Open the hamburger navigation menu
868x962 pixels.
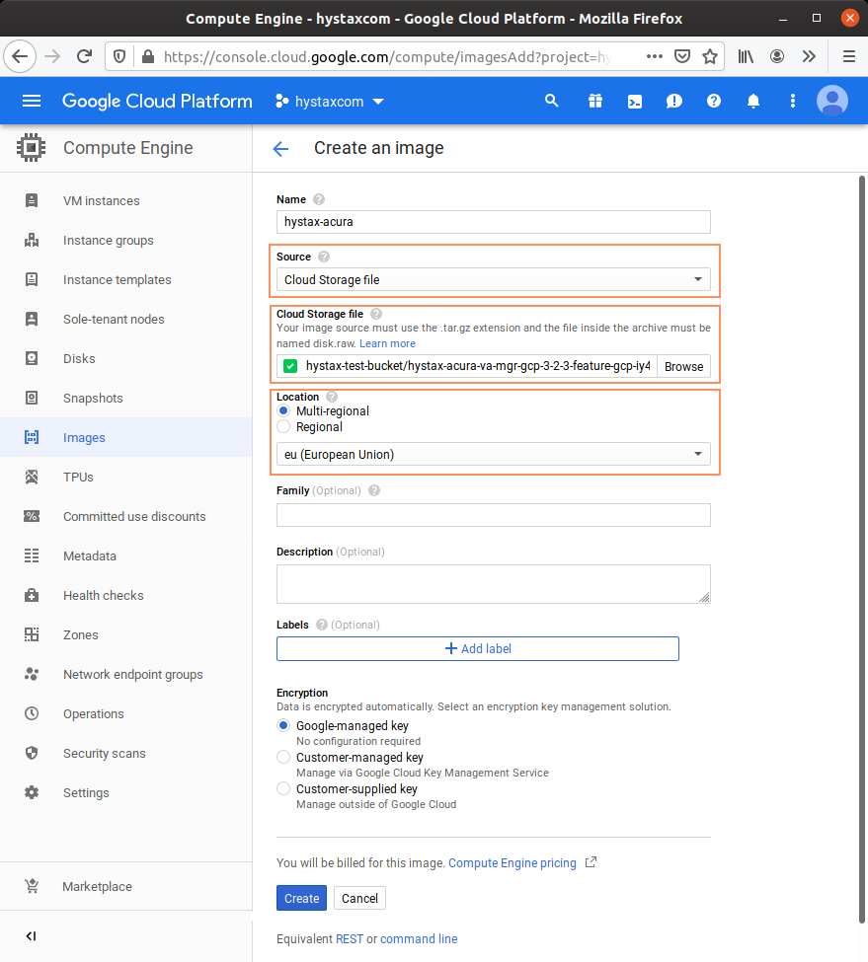(x=32, y=102)
